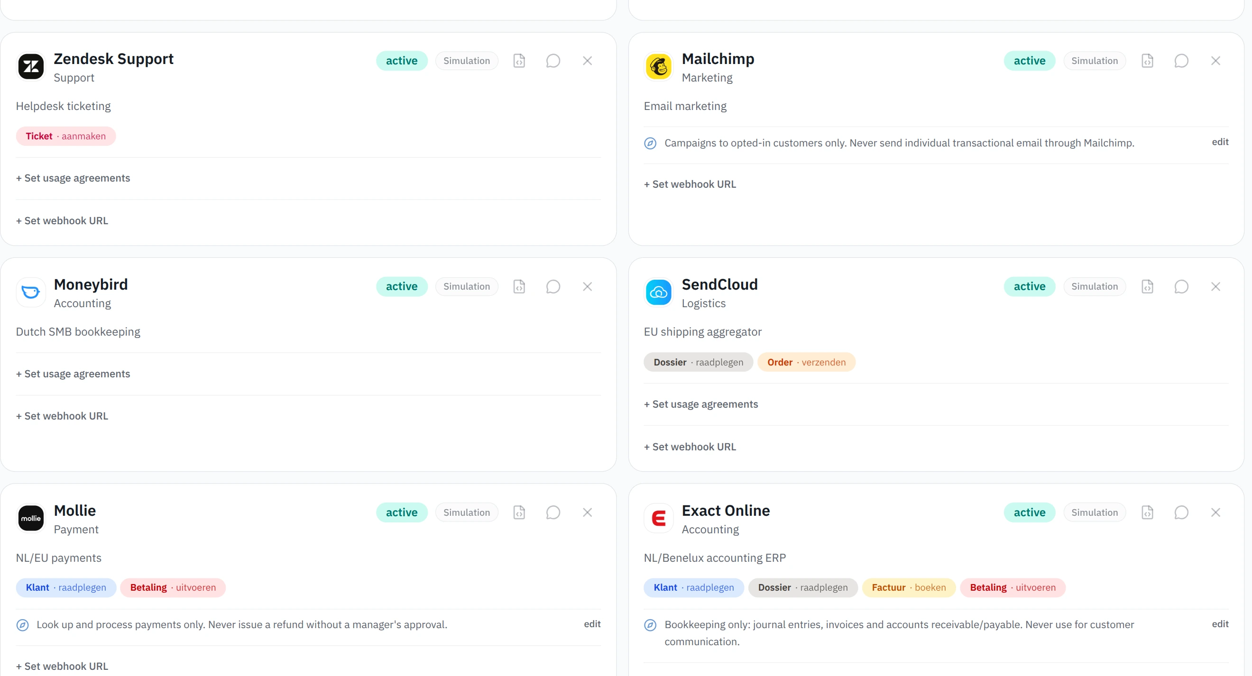This screenshot has height=676, width=1252.
Task: Set usage agreements for SendCloud
Action: click(701, 404)
